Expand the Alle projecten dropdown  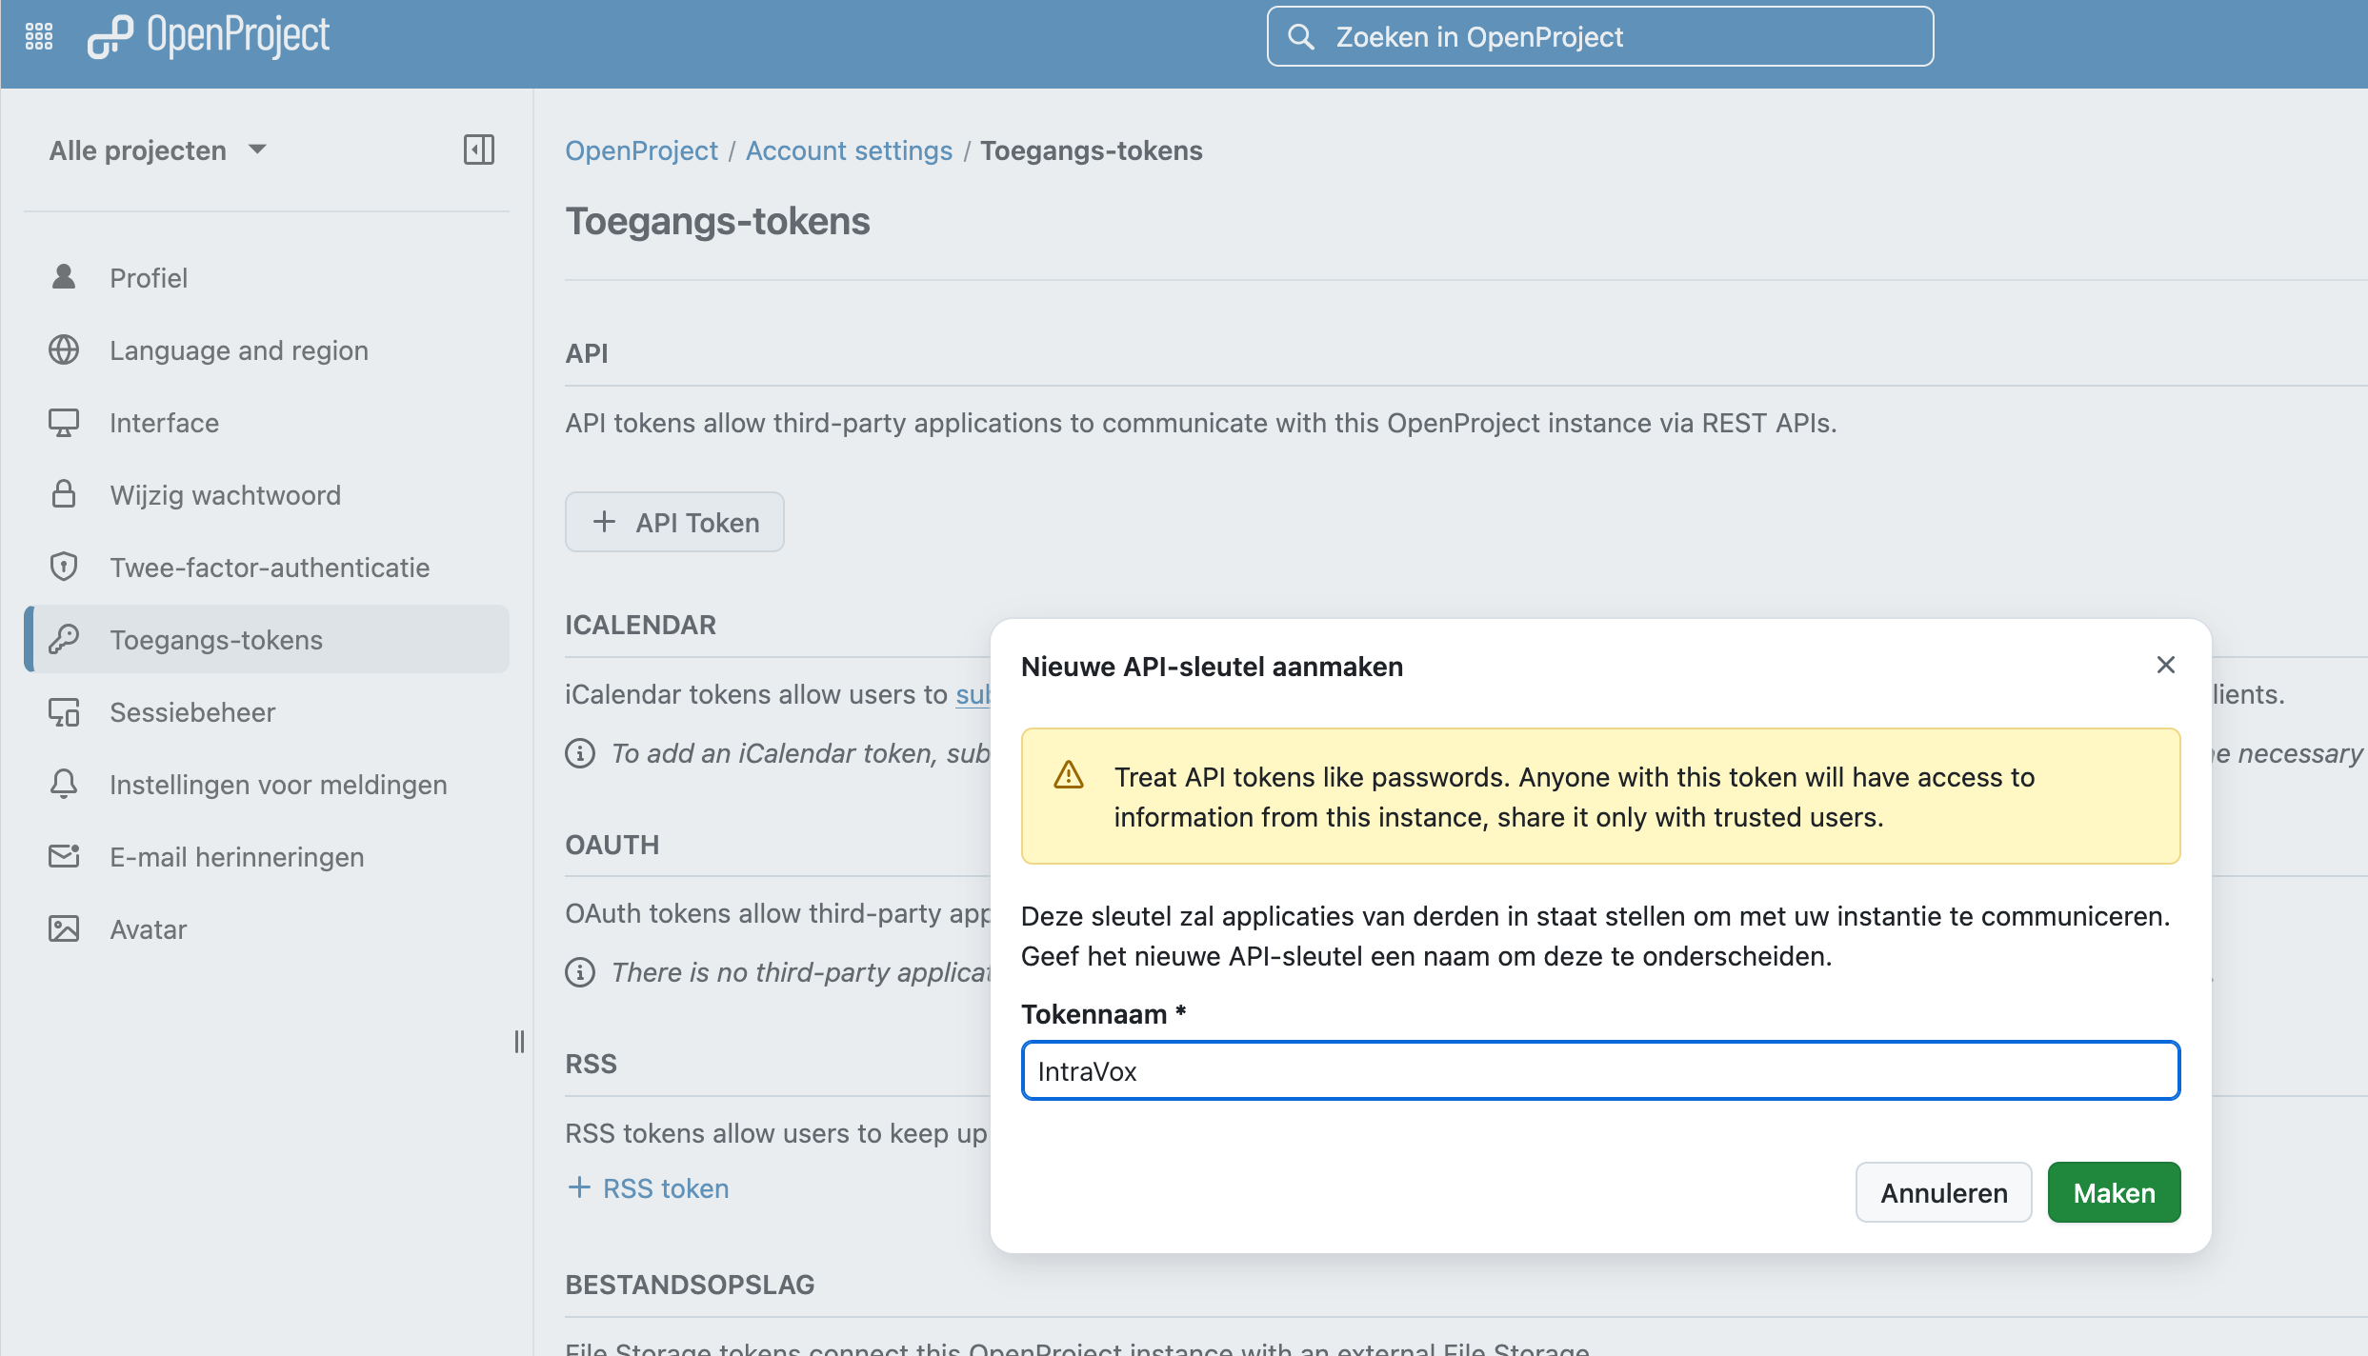(158, 150)
